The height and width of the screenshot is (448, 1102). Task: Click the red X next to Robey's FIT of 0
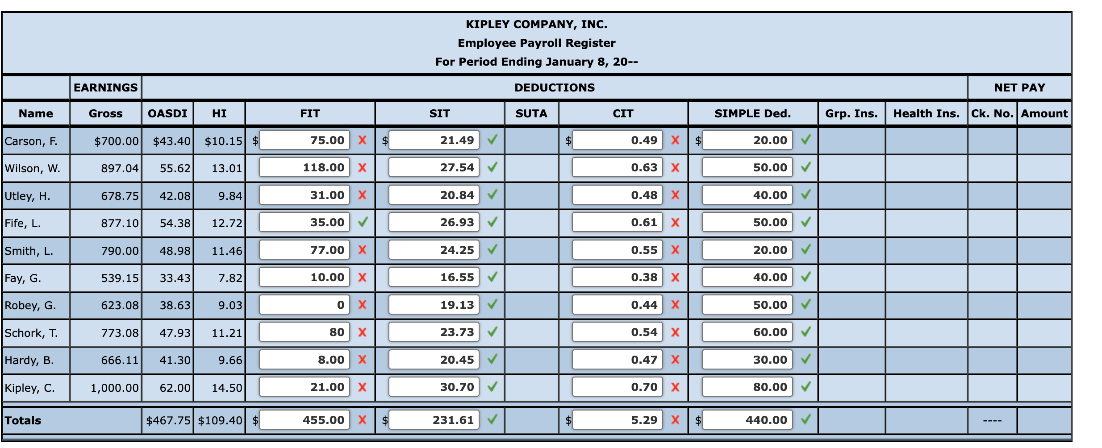363,305
